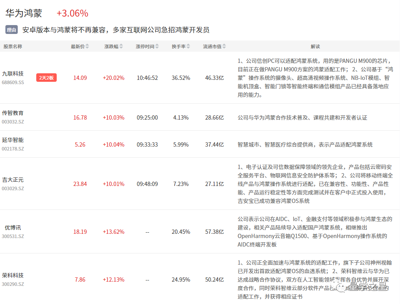
Task: Select stock code 300531.SZ
Action: pos(13,236)
